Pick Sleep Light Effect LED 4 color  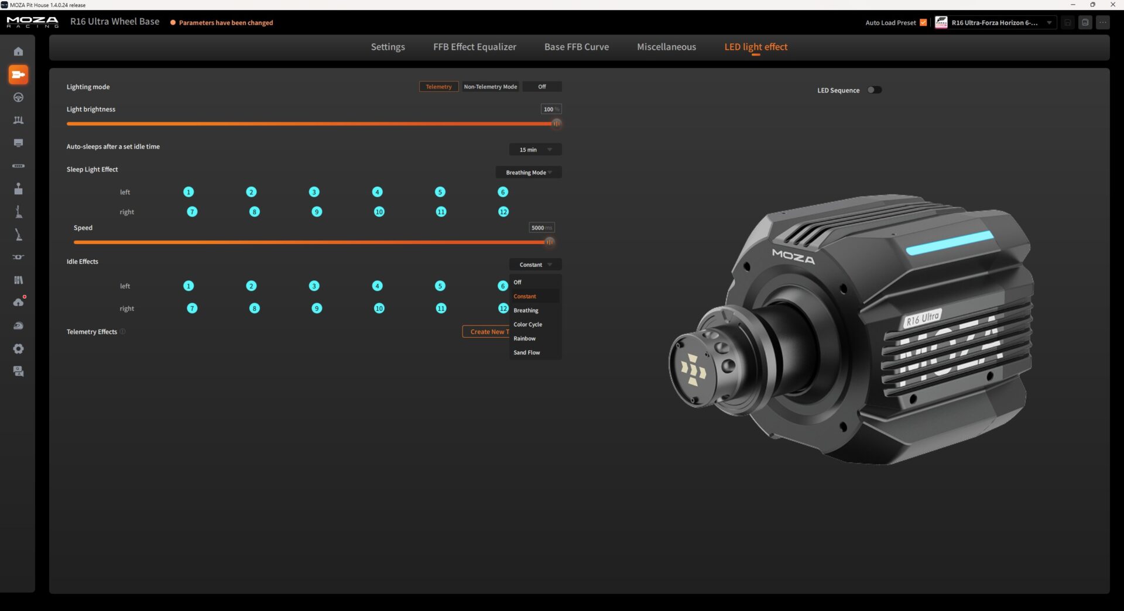tap(378, 192)
